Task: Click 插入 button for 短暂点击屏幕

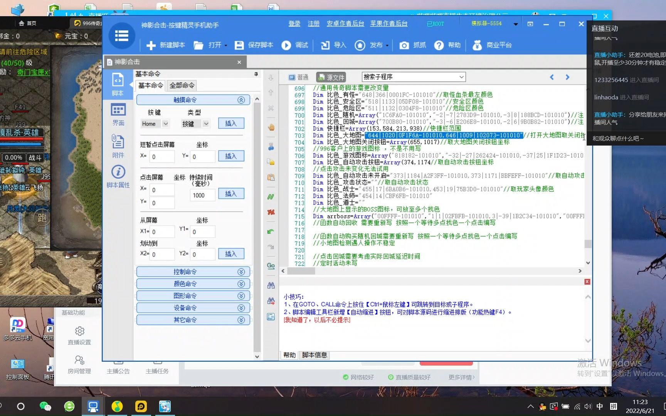Action: tap(231, 156)
